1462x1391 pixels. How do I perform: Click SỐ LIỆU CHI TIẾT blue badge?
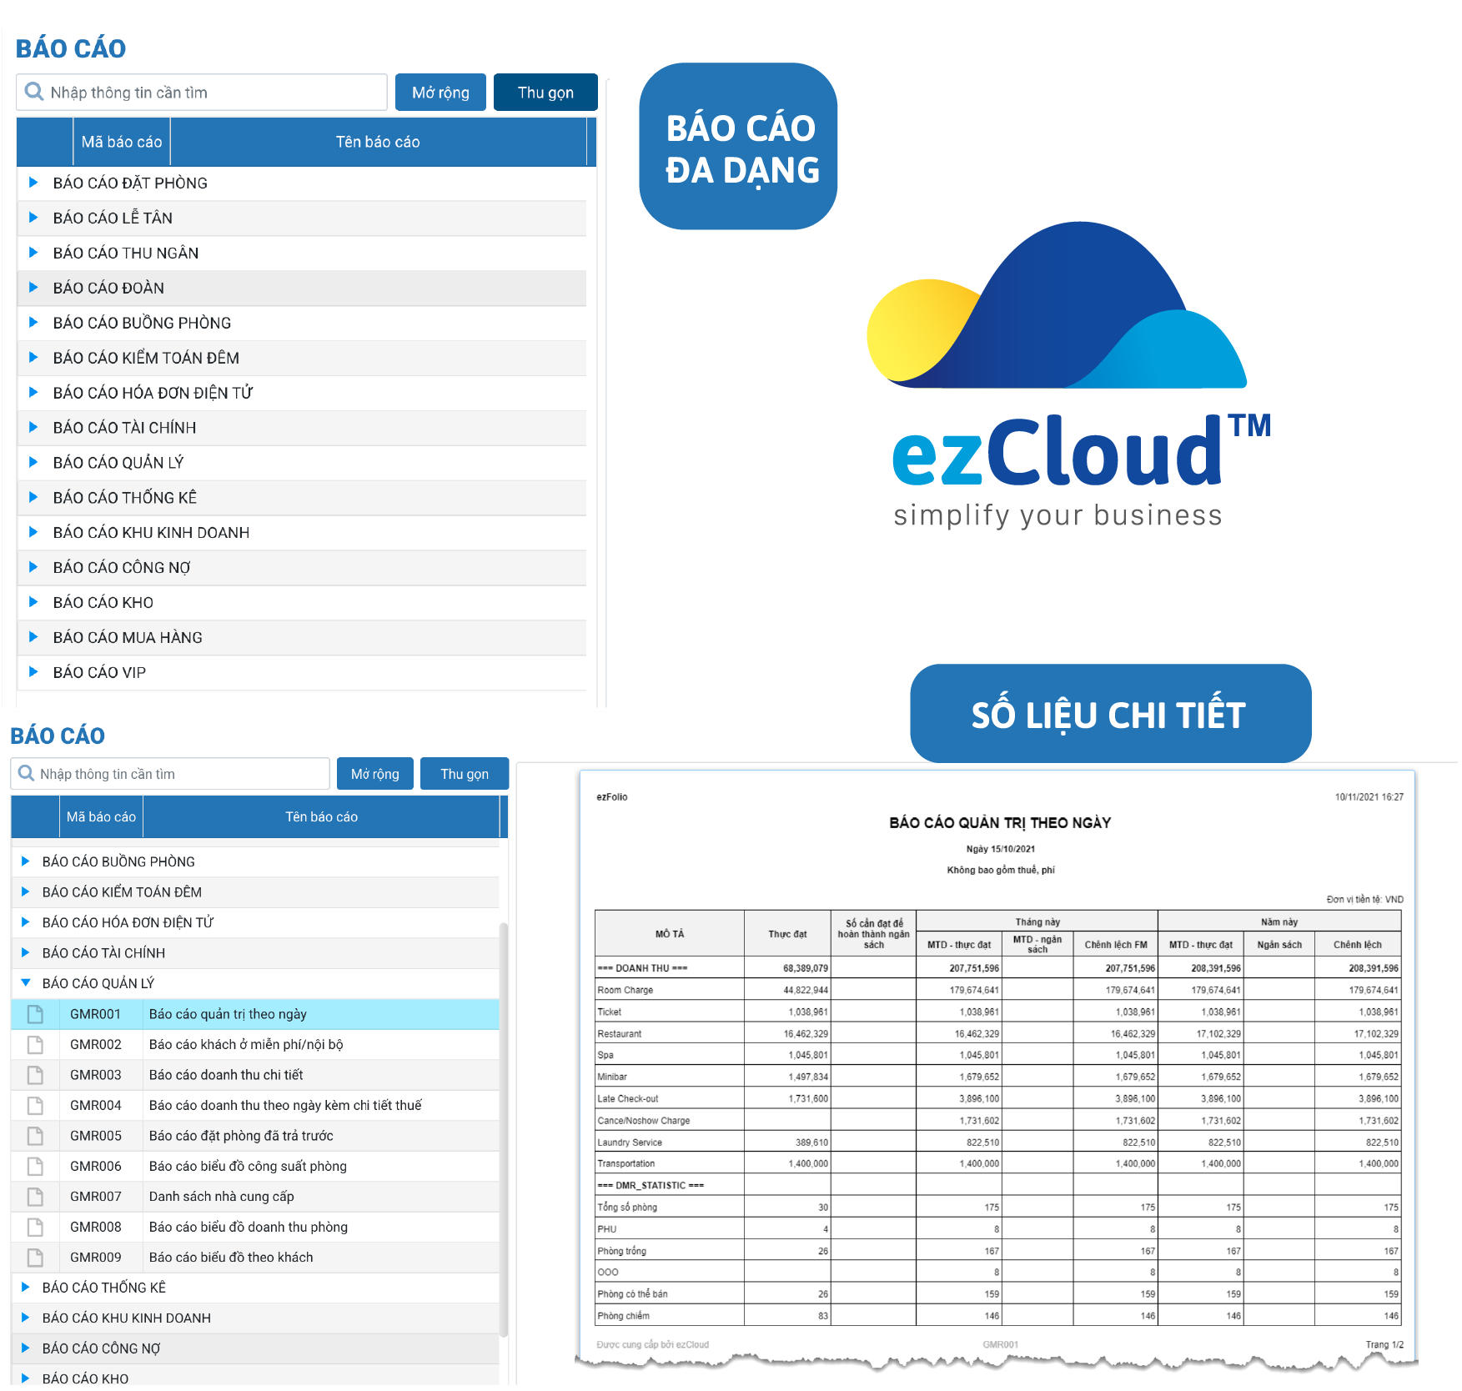(1110, 713)
